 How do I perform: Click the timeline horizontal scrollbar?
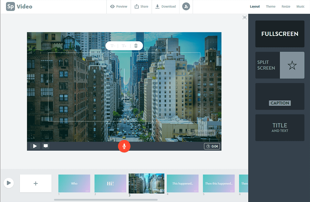[106, 200]
